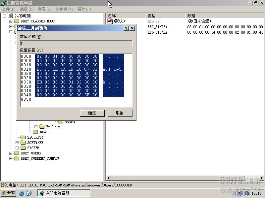This screenshot has width=265, height=198.
Task: Click the registry editor icon in title bar
Action: (x=3, y=3)
